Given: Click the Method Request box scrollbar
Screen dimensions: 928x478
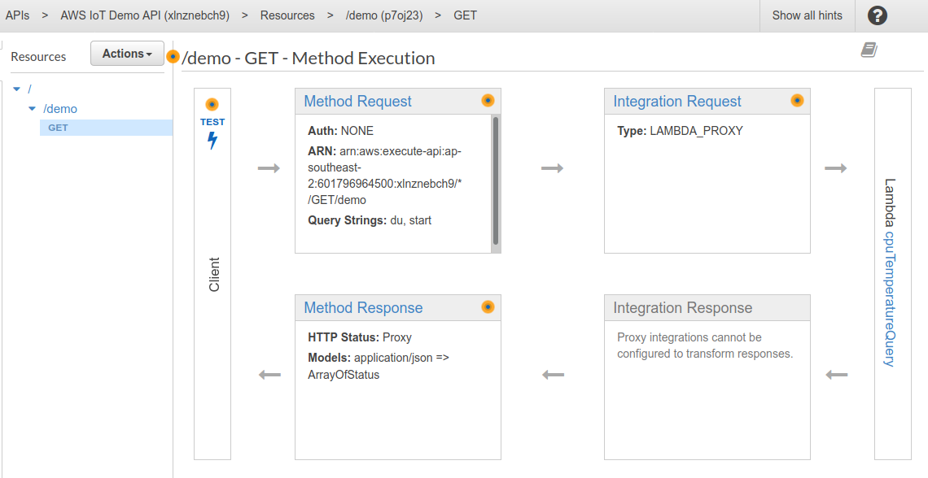Looking at the screenshot, I should 495,179.
